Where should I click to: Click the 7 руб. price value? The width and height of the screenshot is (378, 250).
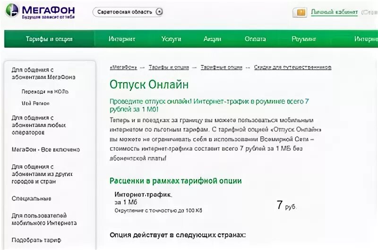tap(286, 205)
